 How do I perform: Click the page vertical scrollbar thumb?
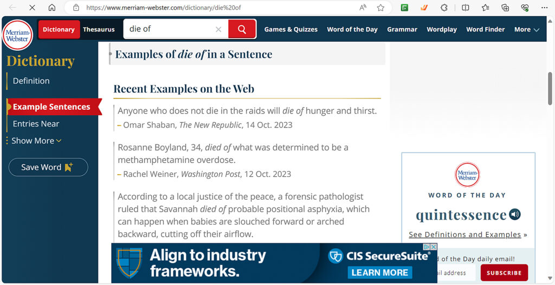point(550,88)
